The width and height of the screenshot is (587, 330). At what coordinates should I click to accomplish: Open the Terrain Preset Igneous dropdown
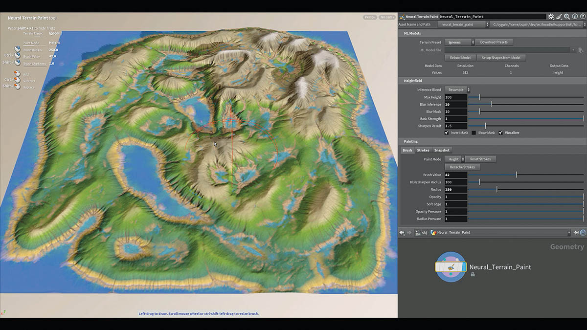pos(459,43)
